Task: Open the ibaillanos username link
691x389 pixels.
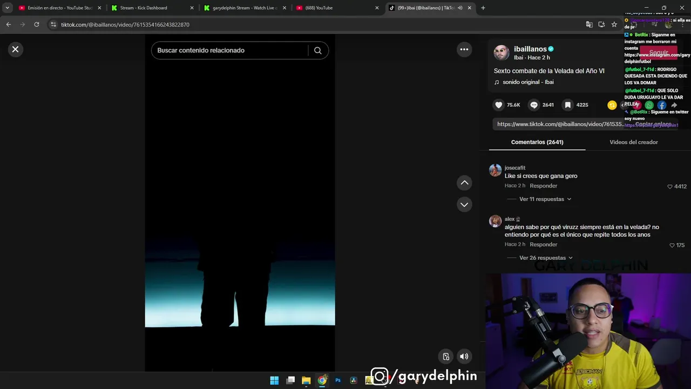Action: click(x=530, y=49)
